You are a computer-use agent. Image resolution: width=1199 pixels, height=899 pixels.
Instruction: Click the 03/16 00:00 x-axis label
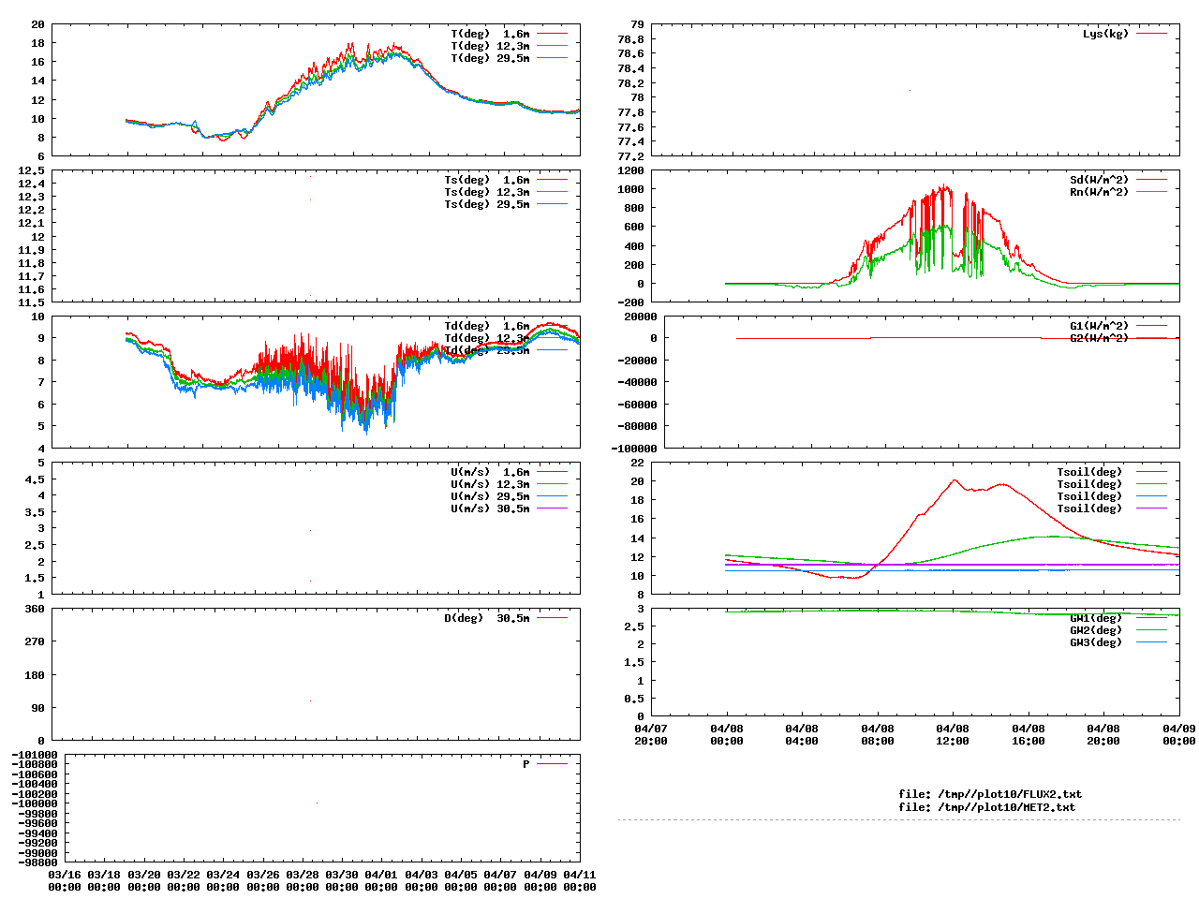coord(65,880)
